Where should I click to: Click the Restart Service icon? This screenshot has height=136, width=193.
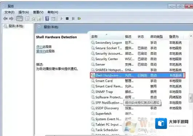(x=79, y=19)
